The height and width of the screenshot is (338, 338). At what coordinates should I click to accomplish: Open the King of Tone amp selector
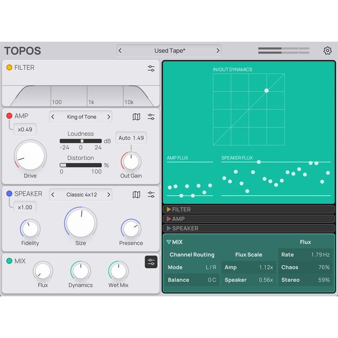[x=81, y=117]
